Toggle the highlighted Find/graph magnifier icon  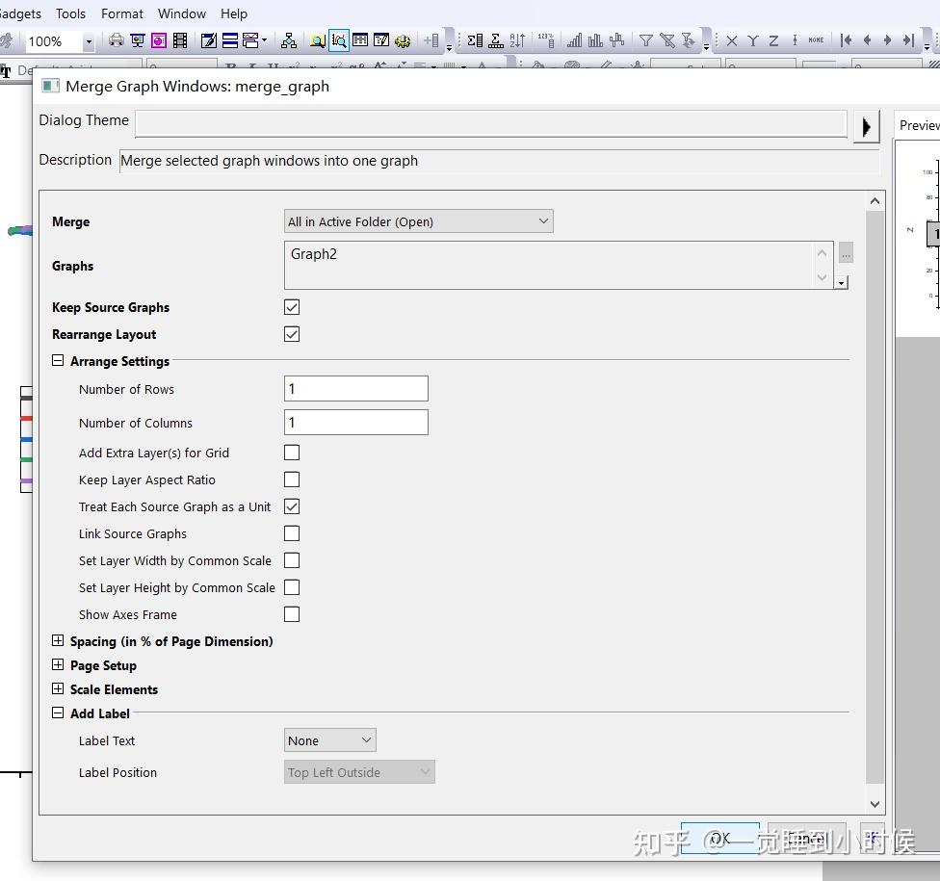coord(339,40)
